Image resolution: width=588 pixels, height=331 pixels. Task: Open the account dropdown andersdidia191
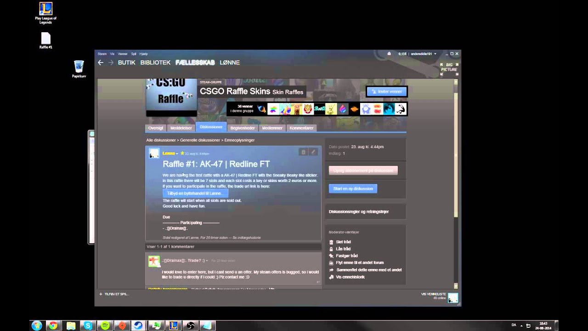tap(424, 54)
